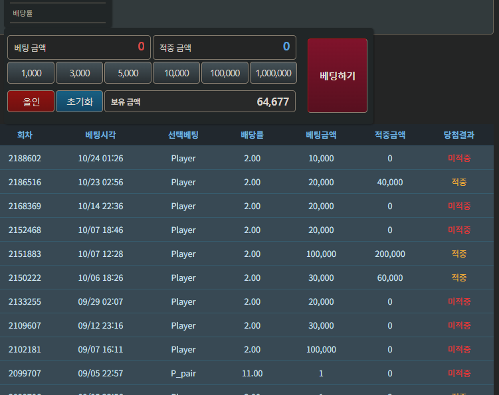Add 5,000 to the bet amount
Viewport: 499px width, 395px height.
128,73
